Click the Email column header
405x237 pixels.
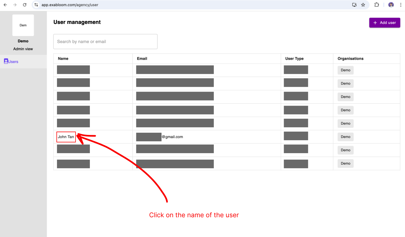coord(142,58)
